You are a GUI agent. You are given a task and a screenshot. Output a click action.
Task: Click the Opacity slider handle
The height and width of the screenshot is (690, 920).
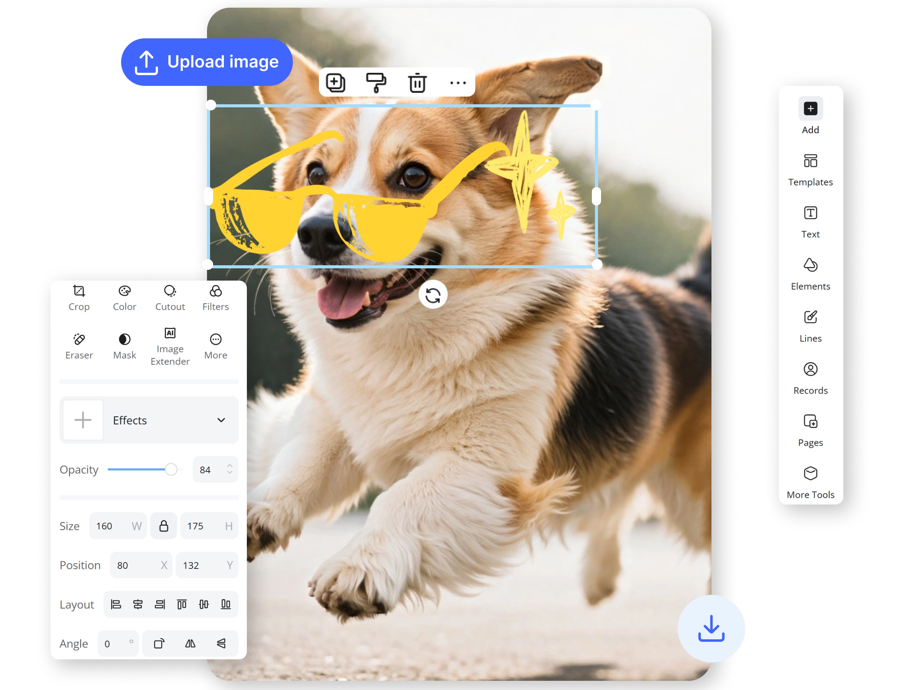(171, 469)
